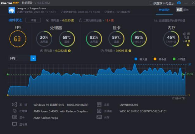Click the display monitor icon
The width and height of the screenshot is (195, 134).
15,124
